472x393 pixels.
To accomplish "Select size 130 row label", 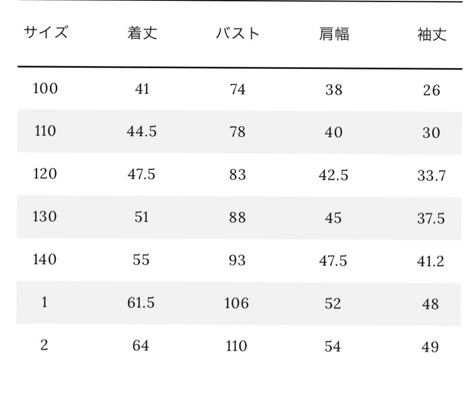I will coord(45,217).
